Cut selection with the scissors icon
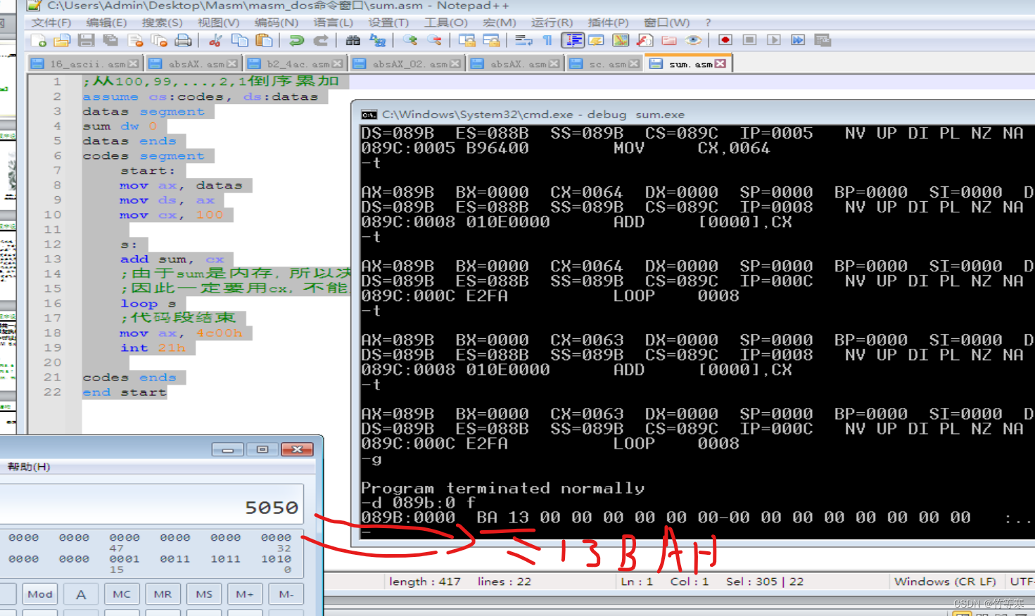Viewport: 1035px width, 616px height. tap(215, 40)
